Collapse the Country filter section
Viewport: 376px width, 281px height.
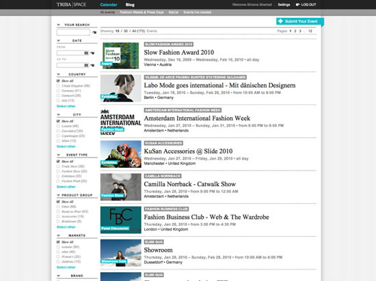click(x=58, y=74)
